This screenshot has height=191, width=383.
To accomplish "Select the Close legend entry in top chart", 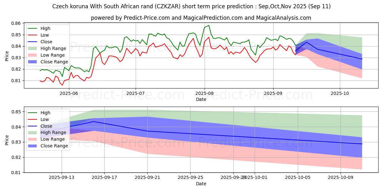I will tap(46, 42).
